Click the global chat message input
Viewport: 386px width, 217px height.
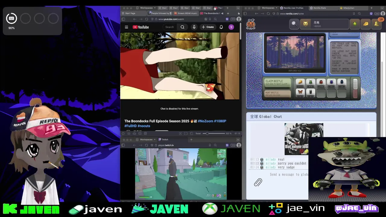289,175
